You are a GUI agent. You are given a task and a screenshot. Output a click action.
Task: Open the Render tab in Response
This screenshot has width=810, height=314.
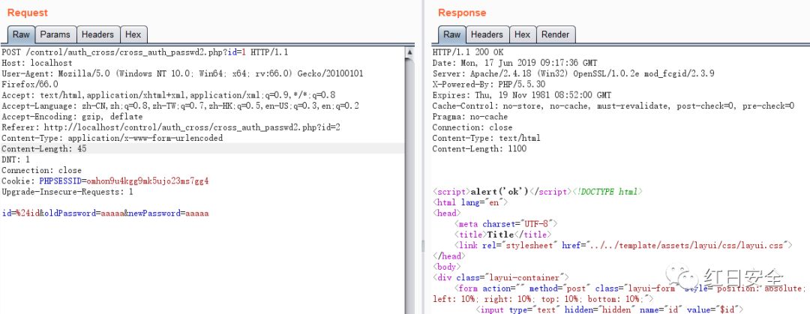point(555,34)
